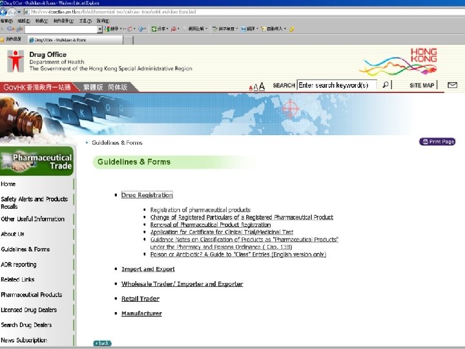Open Guidance Notes on Classification of Products

(x=244, y=243)
